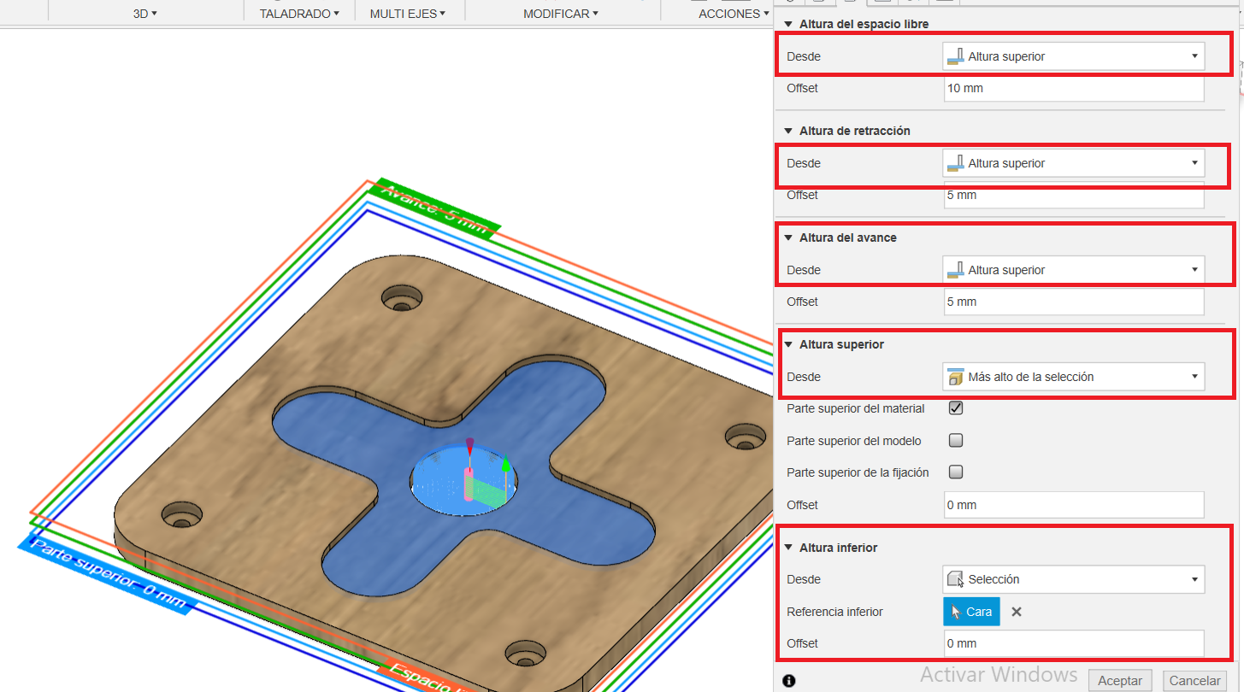Click the 10 mm Offset field

1074,88
